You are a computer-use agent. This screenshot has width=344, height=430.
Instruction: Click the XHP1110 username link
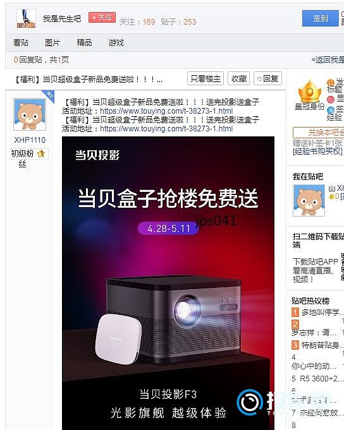[x=30, y=140]
